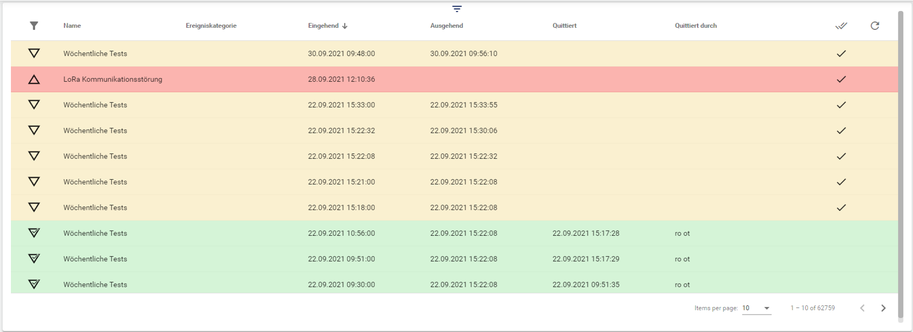
Task: Click the Ereigniskategorie column header
Action: (x=211, y=26)
